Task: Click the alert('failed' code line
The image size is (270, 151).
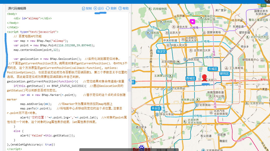Action: [x=47, y=135]
